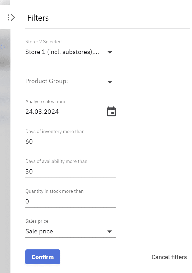Click the 'Quantity in stock more than' label
Viewport: 192px width, 273px height.
point(54,191)
